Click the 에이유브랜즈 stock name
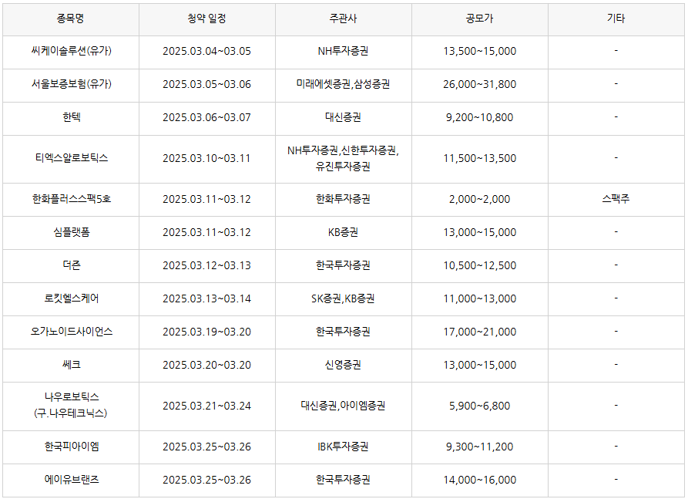 point(71,480)
